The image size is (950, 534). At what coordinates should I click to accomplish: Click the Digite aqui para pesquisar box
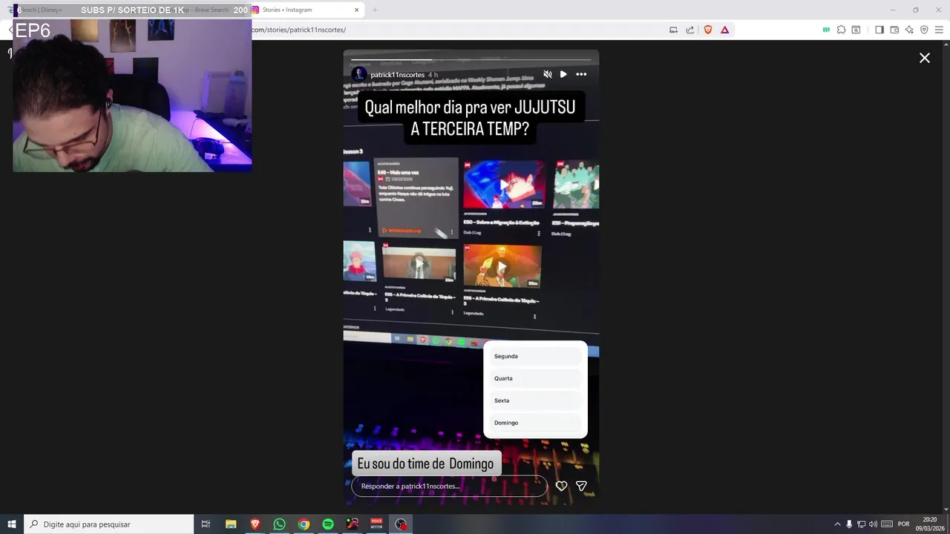(x=109, y=524)
